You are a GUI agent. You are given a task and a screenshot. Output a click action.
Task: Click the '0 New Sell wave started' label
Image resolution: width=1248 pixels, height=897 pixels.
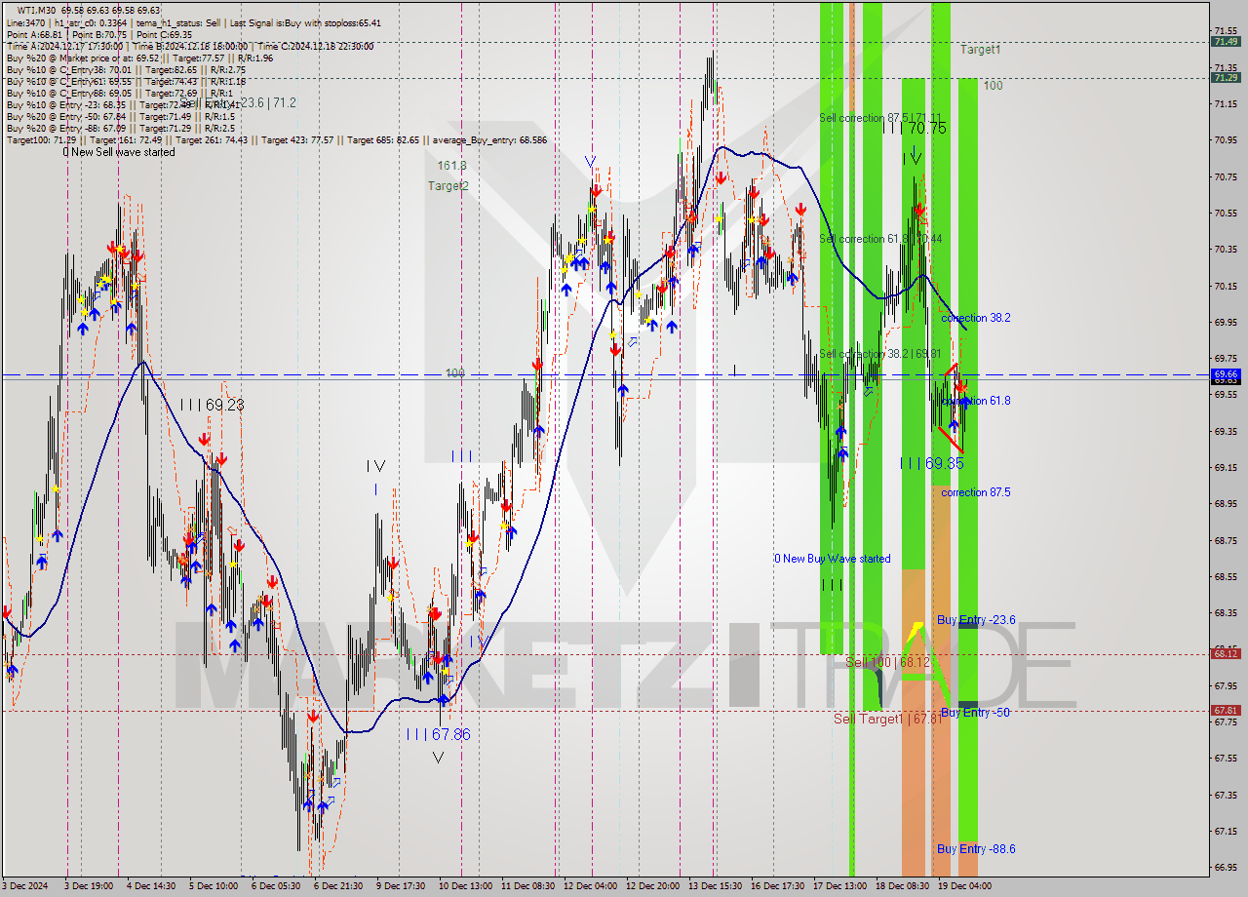click(119, 152)
